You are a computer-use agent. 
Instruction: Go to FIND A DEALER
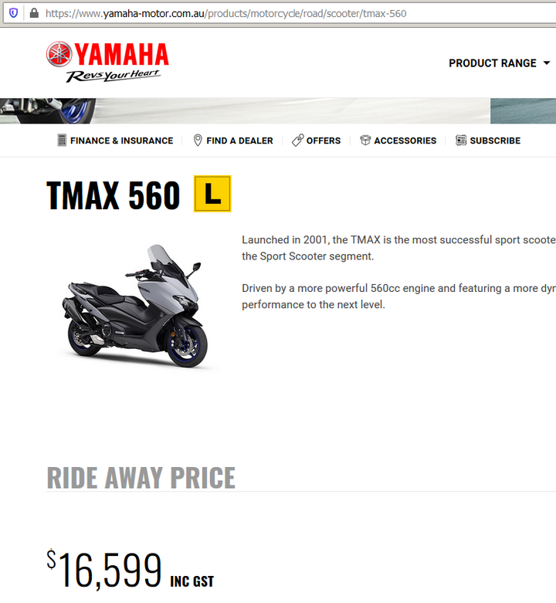tap(239, 141)
